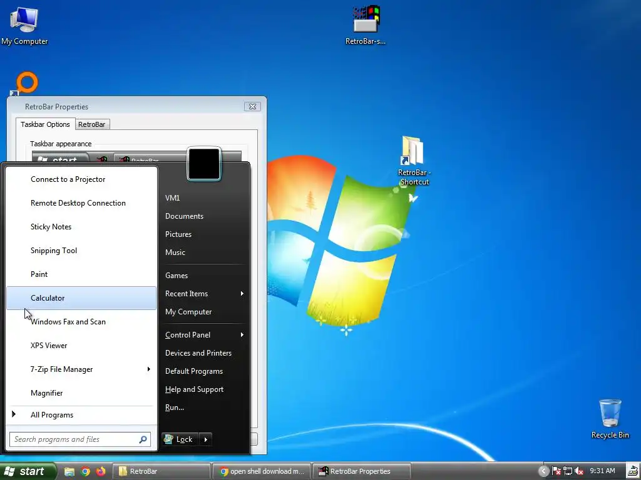The height and width of the screenshot is (480, 641).
Task: Expand the Control Panel submenu arrow
Action: [242, 335]
